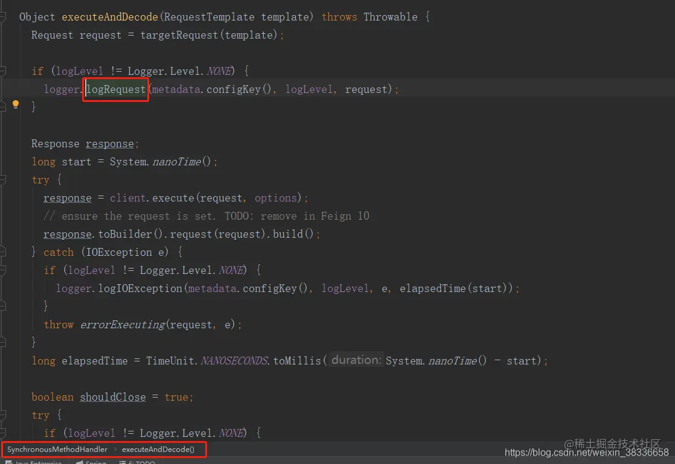Click the shouldClose variable

coord(113,397)
